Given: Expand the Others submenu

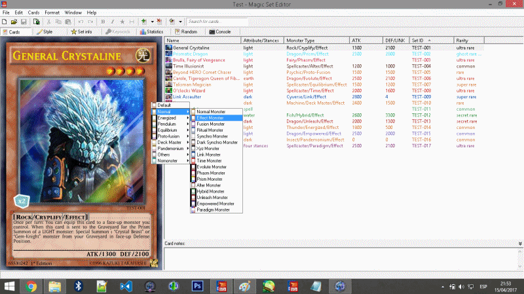Looking at the screenshot, I should pyautogui.click(x=170, y=155).
